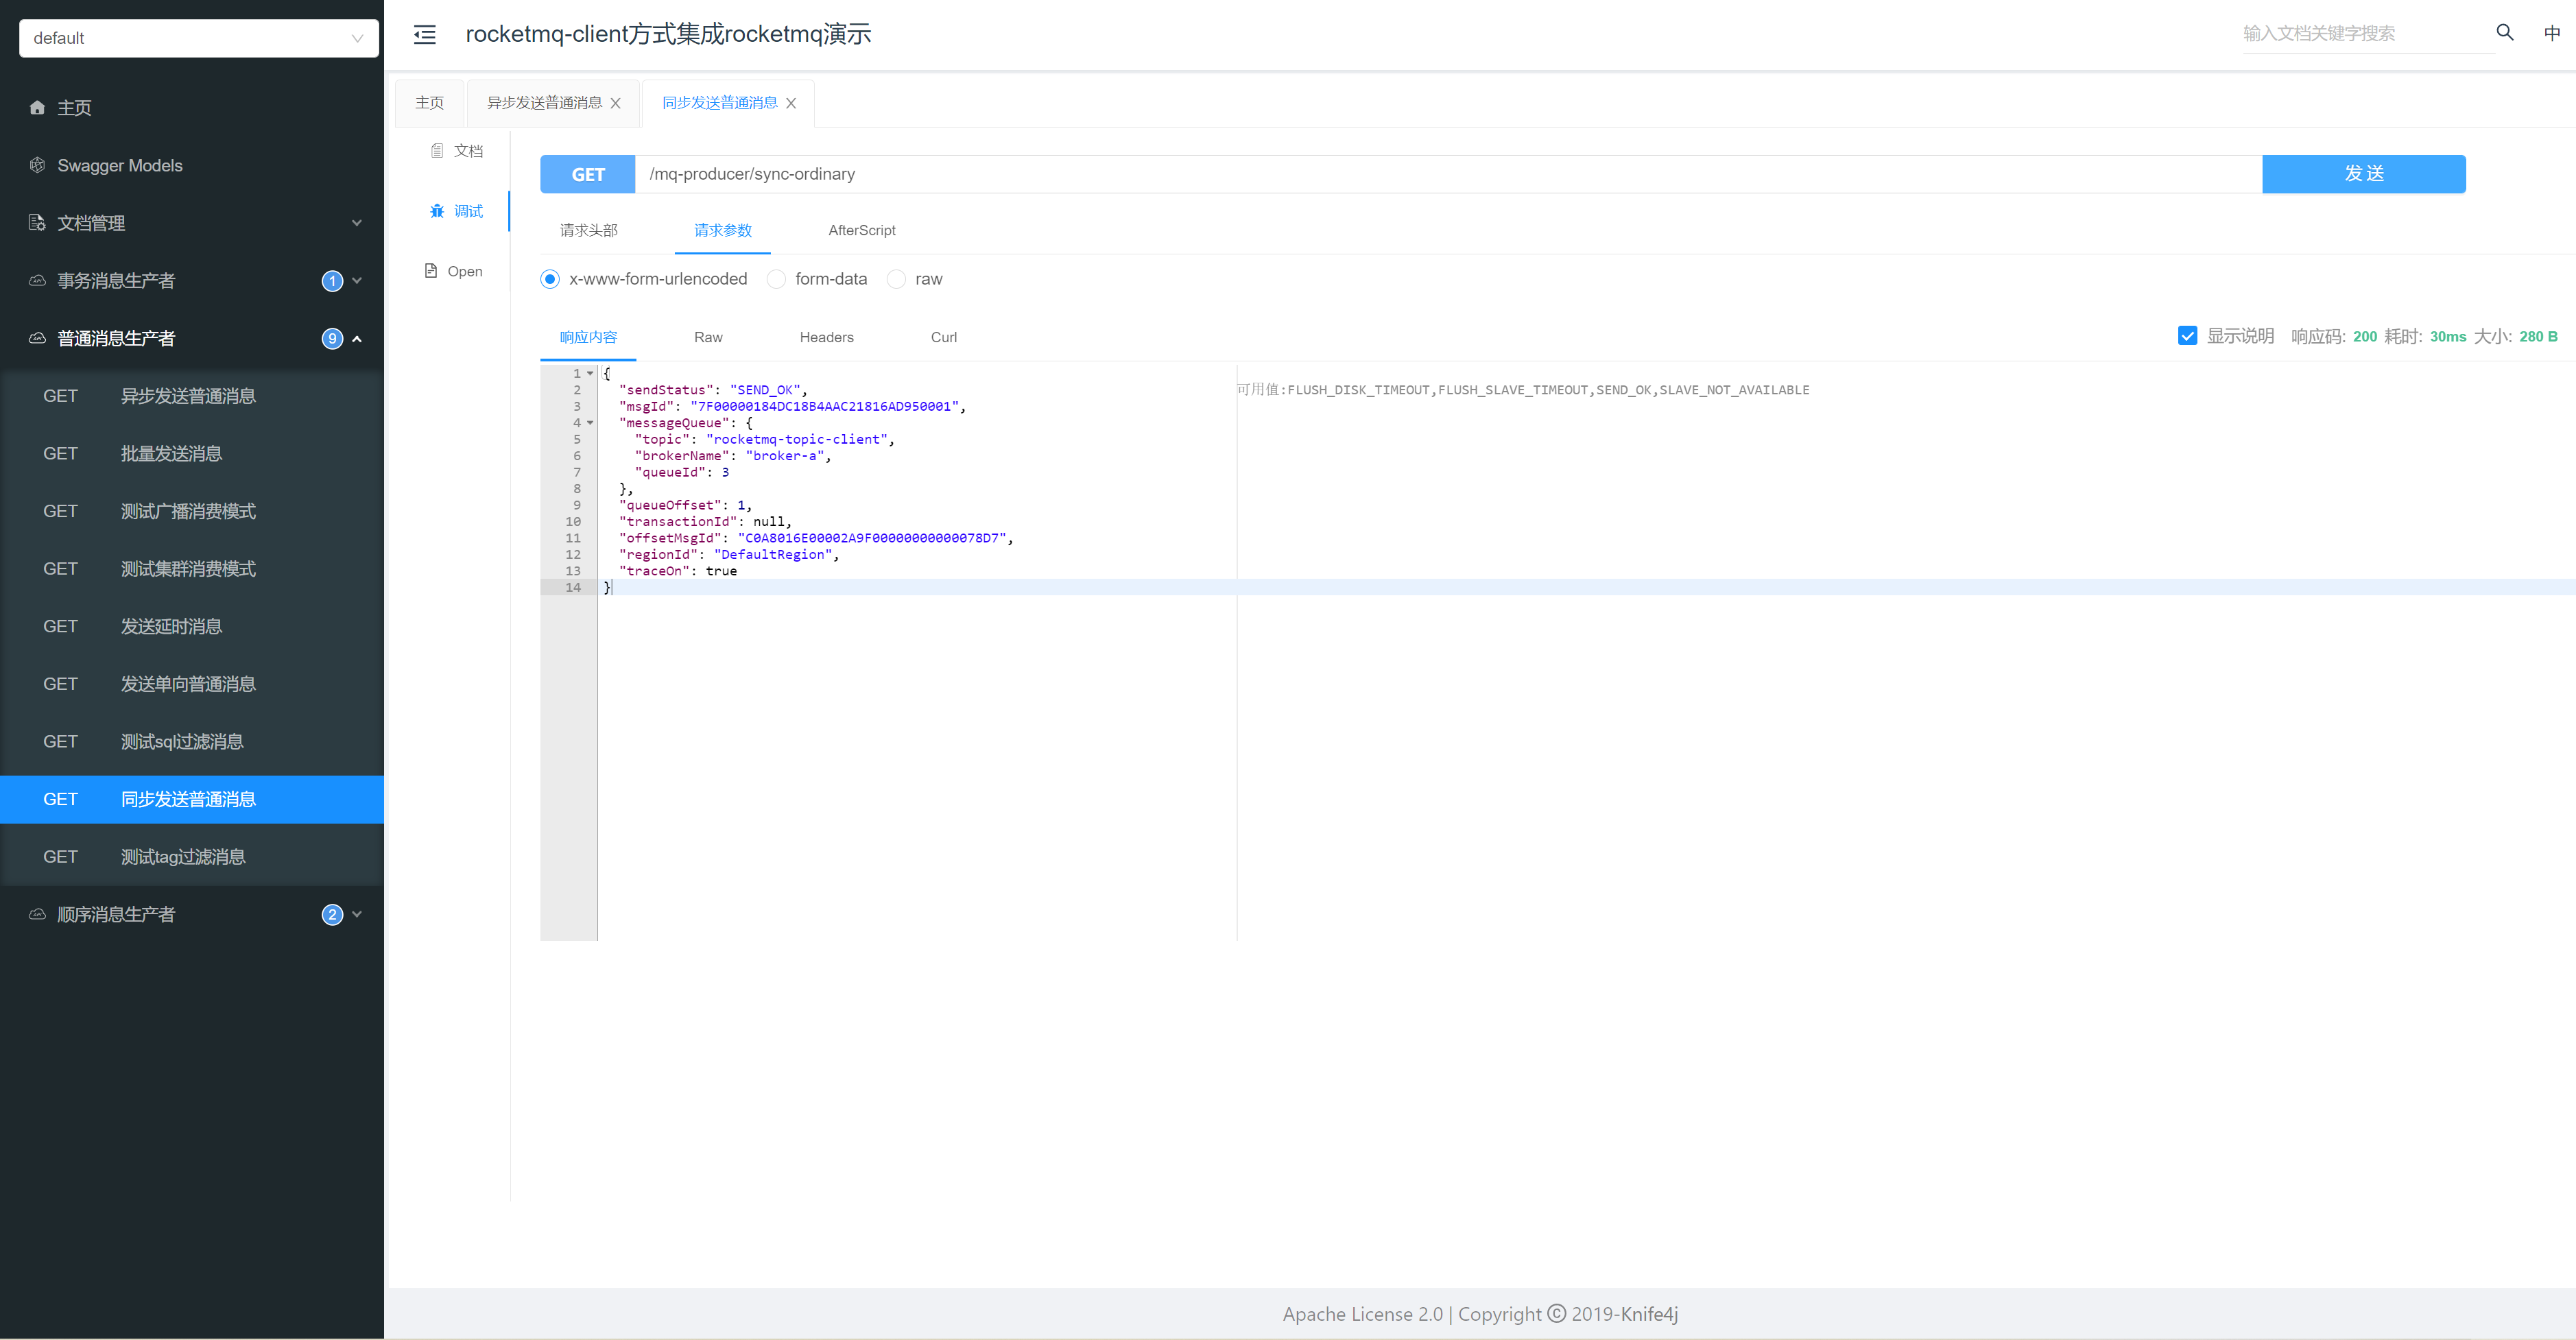Open the 请求头部 tab
The image size is (2576, 1340).
click(x=589, y=230)
